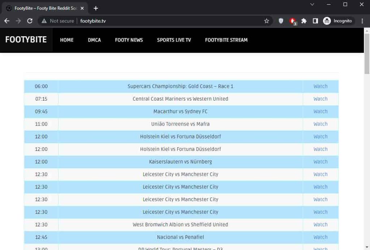
Task: Watch Central Coast Mariners vs Western United
Action: coord(320,99)
